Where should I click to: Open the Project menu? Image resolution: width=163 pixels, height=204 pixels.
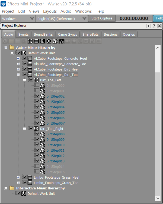pyautogui.click(x=8, y=11)
